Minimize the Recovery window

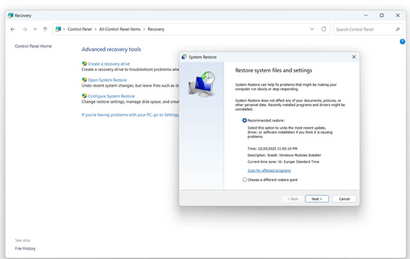[x=366, y=15]
